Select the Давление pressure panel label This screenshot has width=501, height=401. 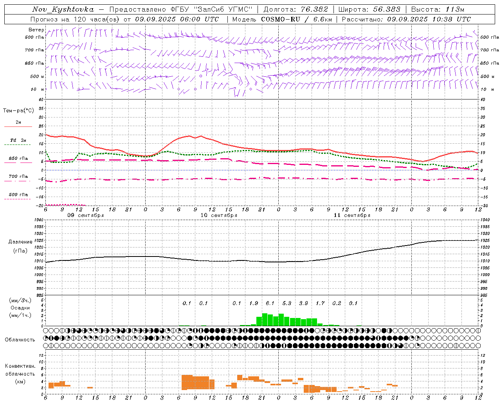(x=20, y=242)
